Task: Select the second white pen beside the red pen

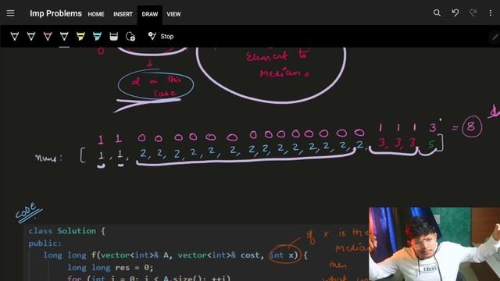Action: 31,37
